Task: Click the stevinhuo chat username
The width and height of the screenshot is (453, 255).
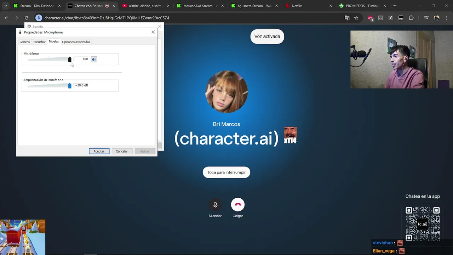Action: click(383, 243)
